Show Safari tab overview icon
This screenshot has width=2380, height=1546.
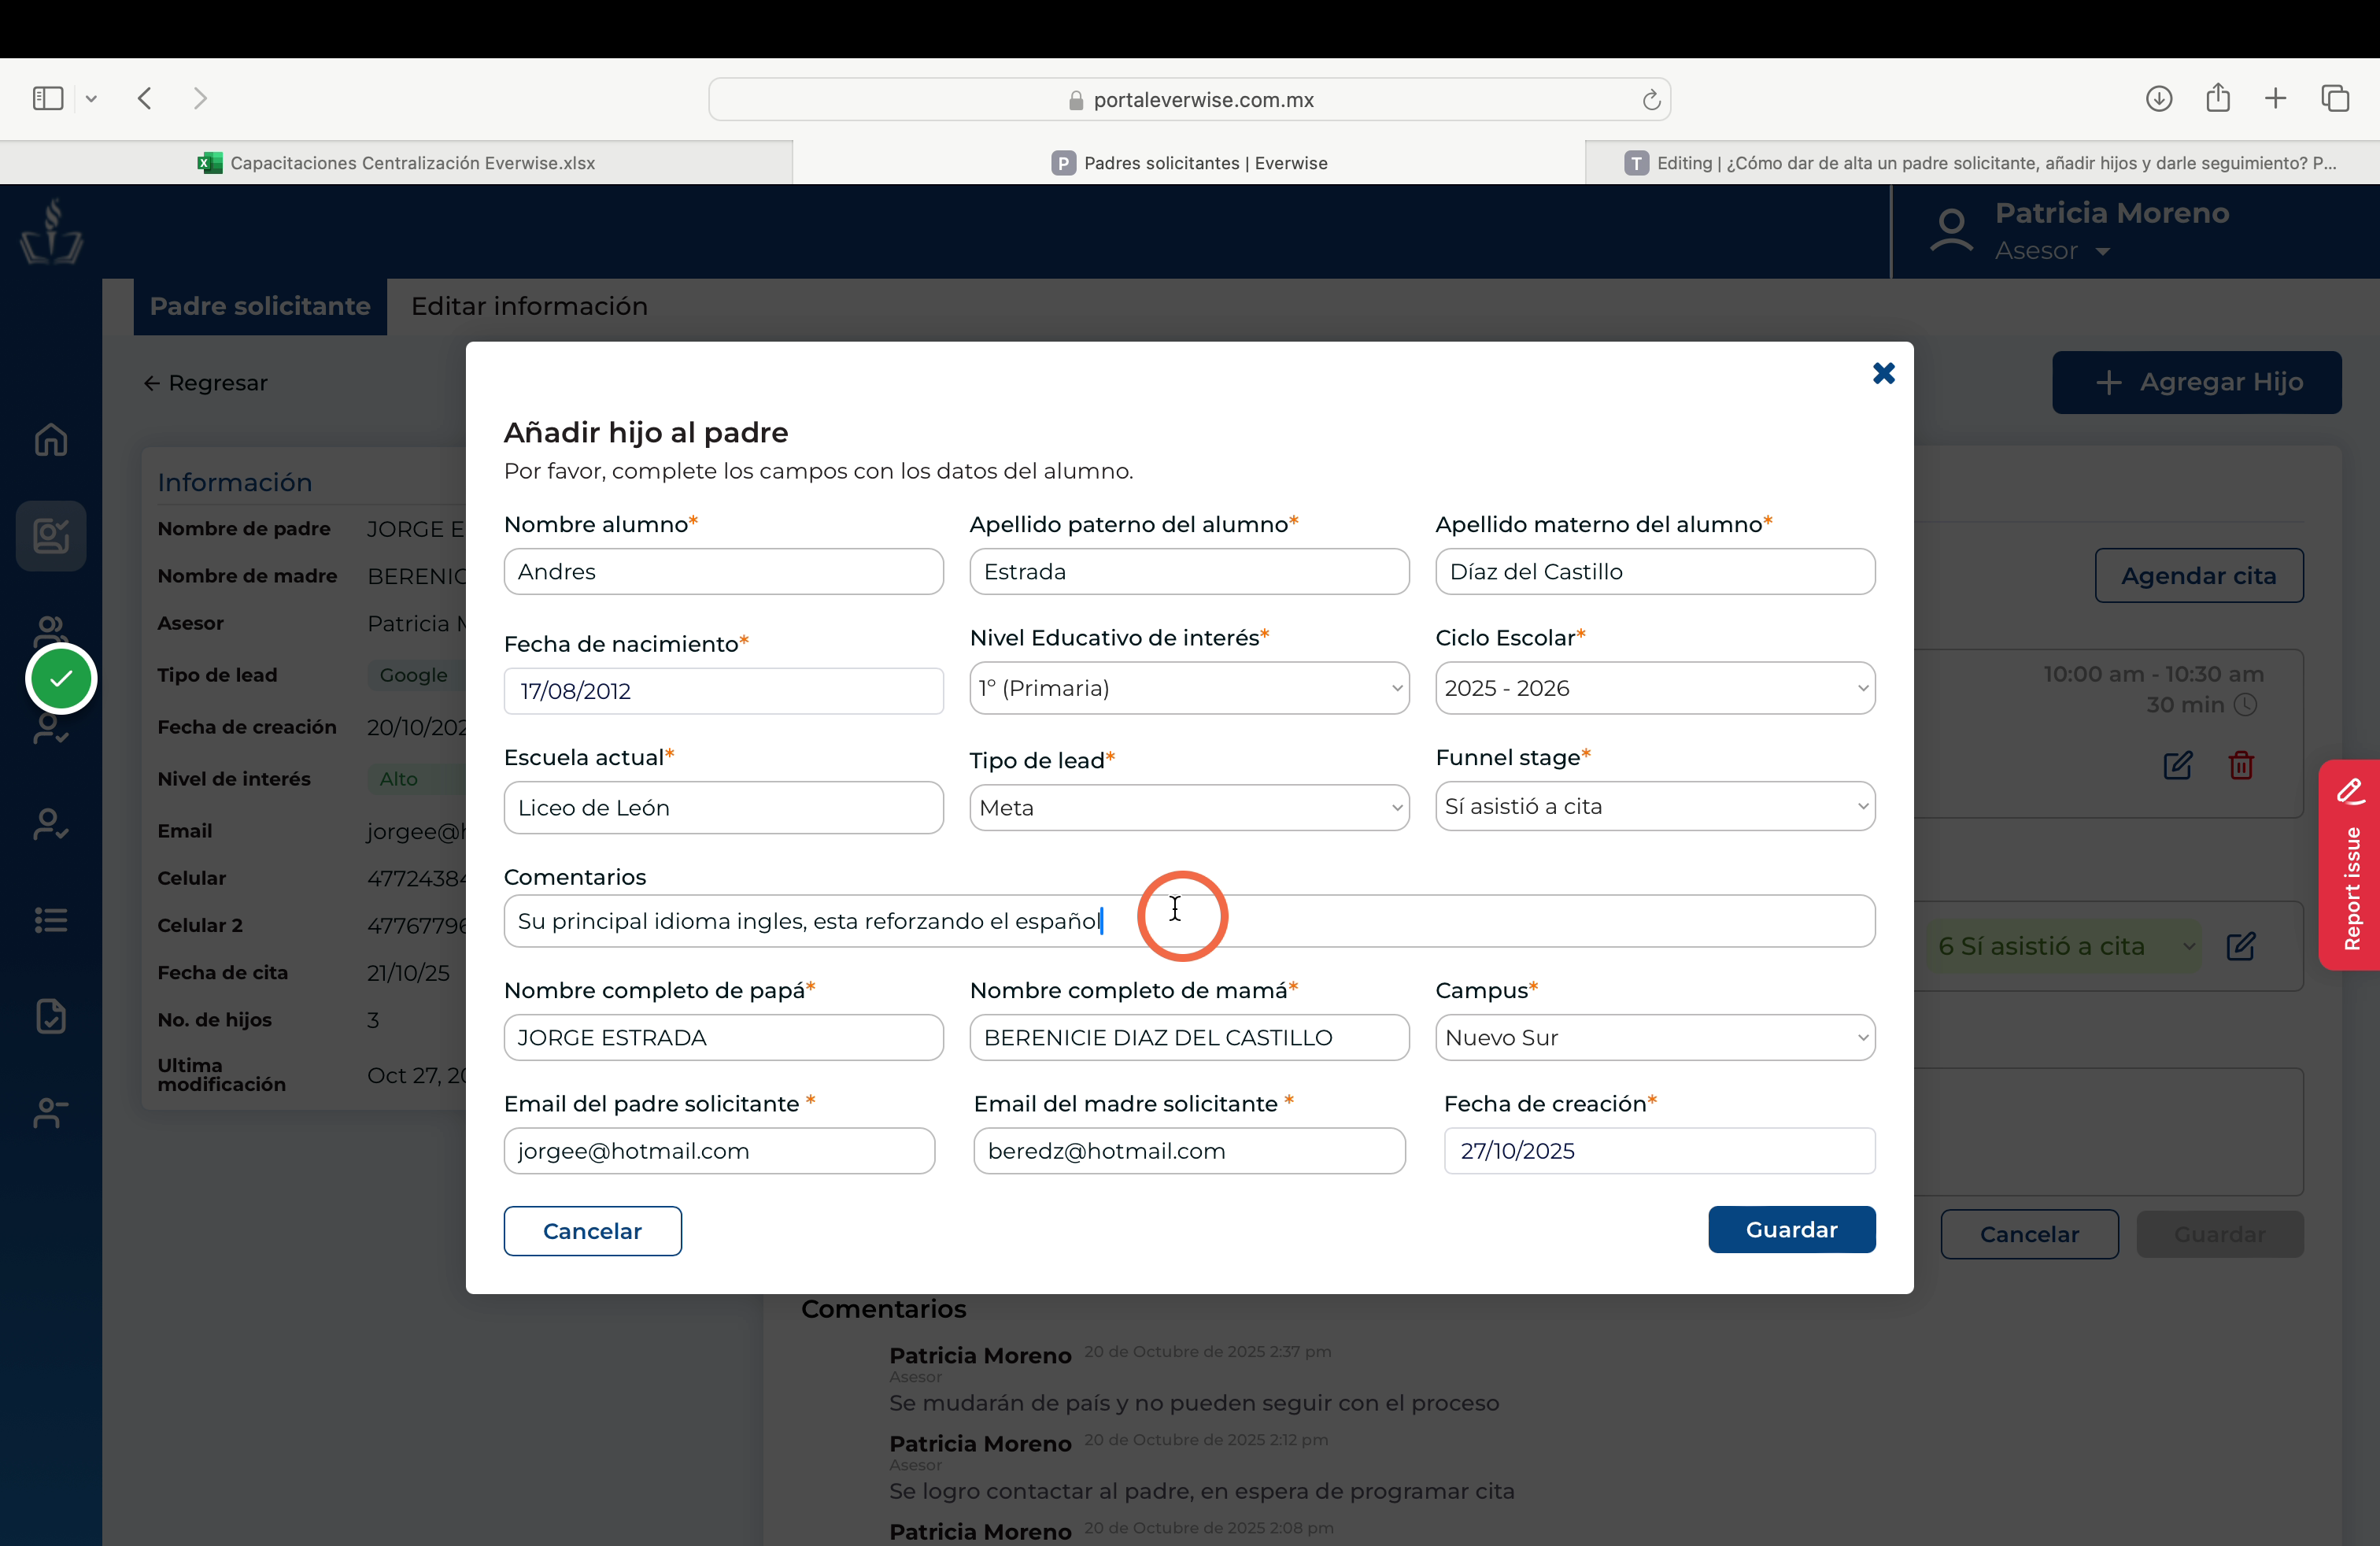point(2336,98)
